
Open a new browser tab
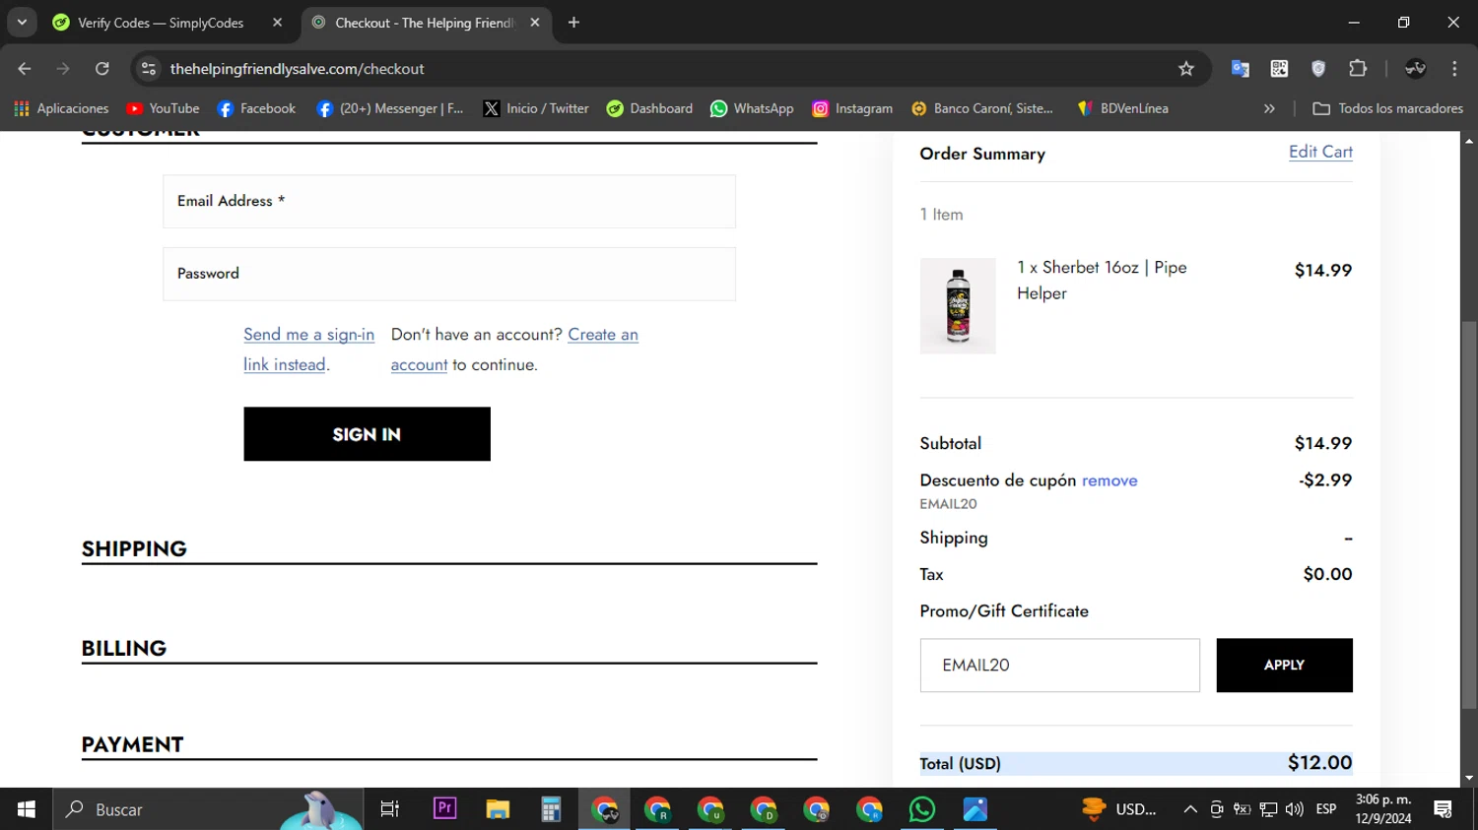(x=573, y=23)
